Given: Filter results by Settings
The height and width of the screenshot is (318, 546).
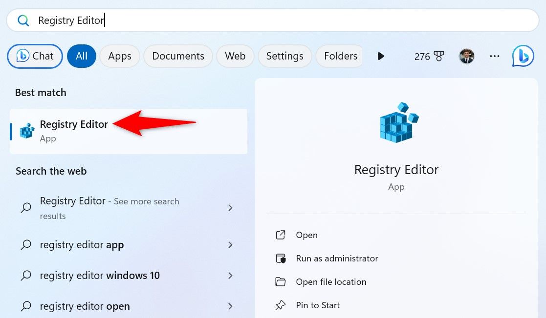Looking at the screenshot, I should 285,56.
